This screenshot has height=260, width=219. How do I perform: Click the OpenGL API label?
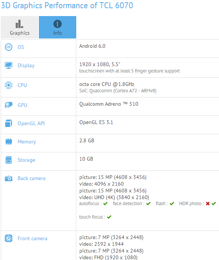[x=31, y=123]
